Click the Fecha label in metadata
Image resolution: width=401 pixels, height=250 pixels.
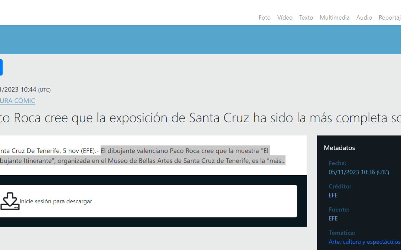point(337,163)
